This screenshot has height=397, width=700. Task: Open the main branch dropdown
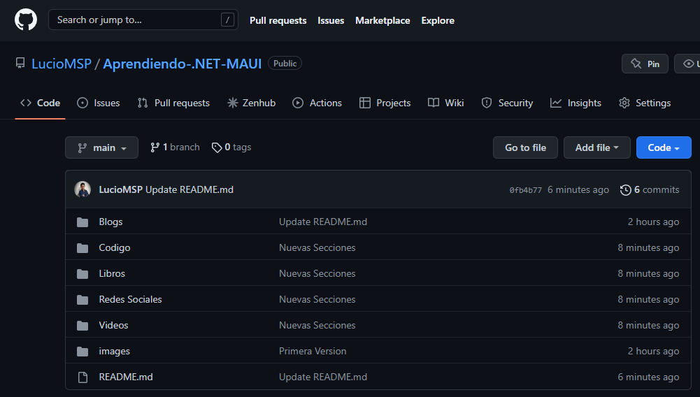[x=102, y=147]
